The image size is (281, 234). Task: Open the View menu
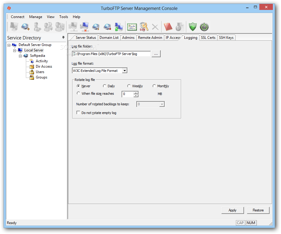click(51, 17)
